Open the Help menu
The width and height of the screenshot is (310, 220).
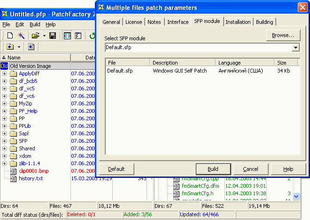coord(51,24)
